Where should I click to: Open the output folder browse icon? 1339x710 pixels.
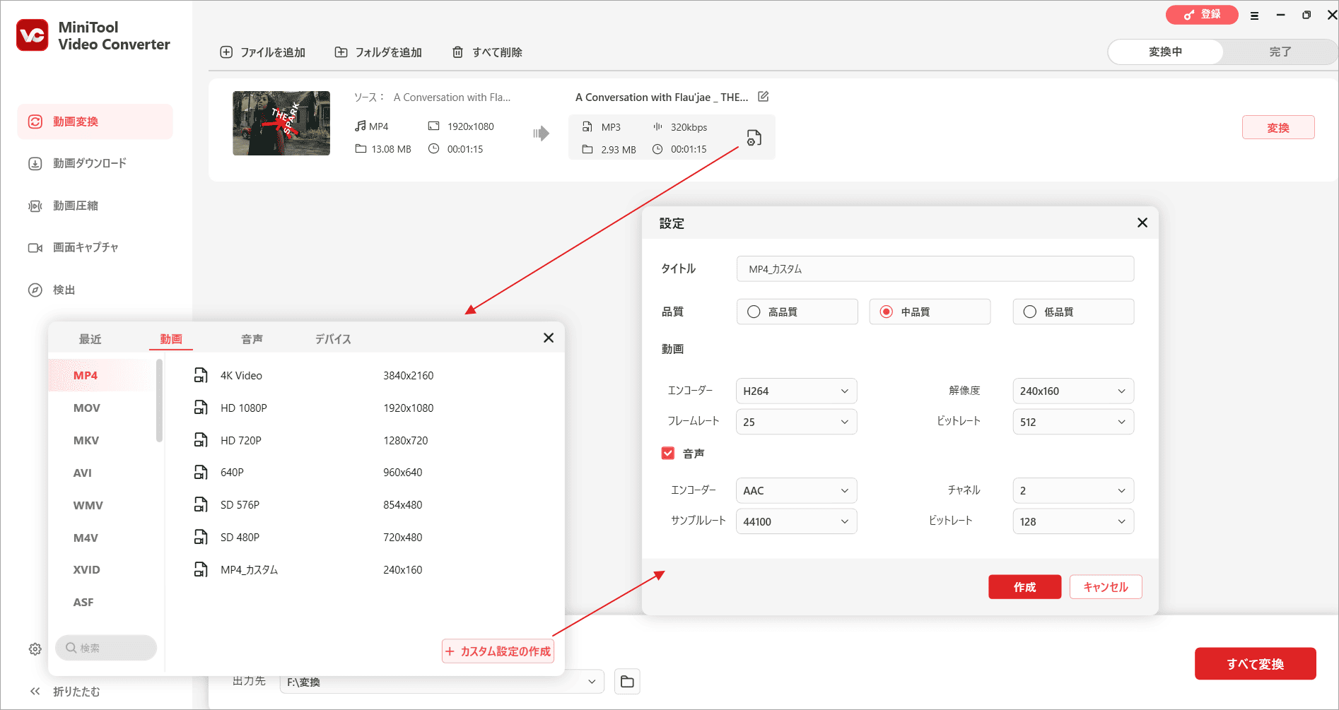(627, 682)
